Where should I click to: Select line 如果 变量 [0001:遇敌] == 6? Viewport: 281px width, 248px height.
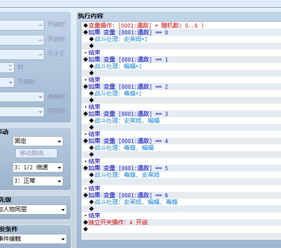click(181, 195)
